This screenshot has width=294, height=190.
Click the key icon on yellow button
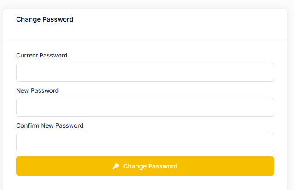115,166
